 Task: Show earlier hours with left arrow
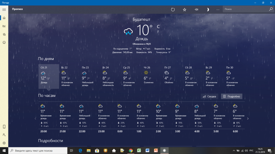(x=35, y=119)
